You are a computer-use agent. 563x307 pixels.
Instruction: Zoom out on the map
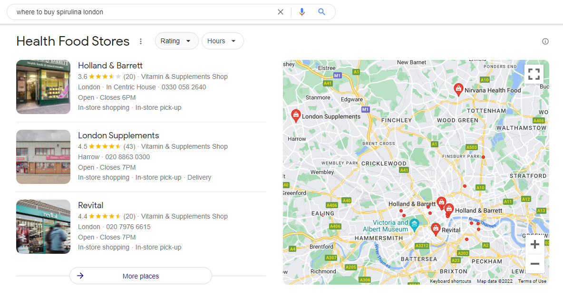pyautogui.click(x=535, y=264)
